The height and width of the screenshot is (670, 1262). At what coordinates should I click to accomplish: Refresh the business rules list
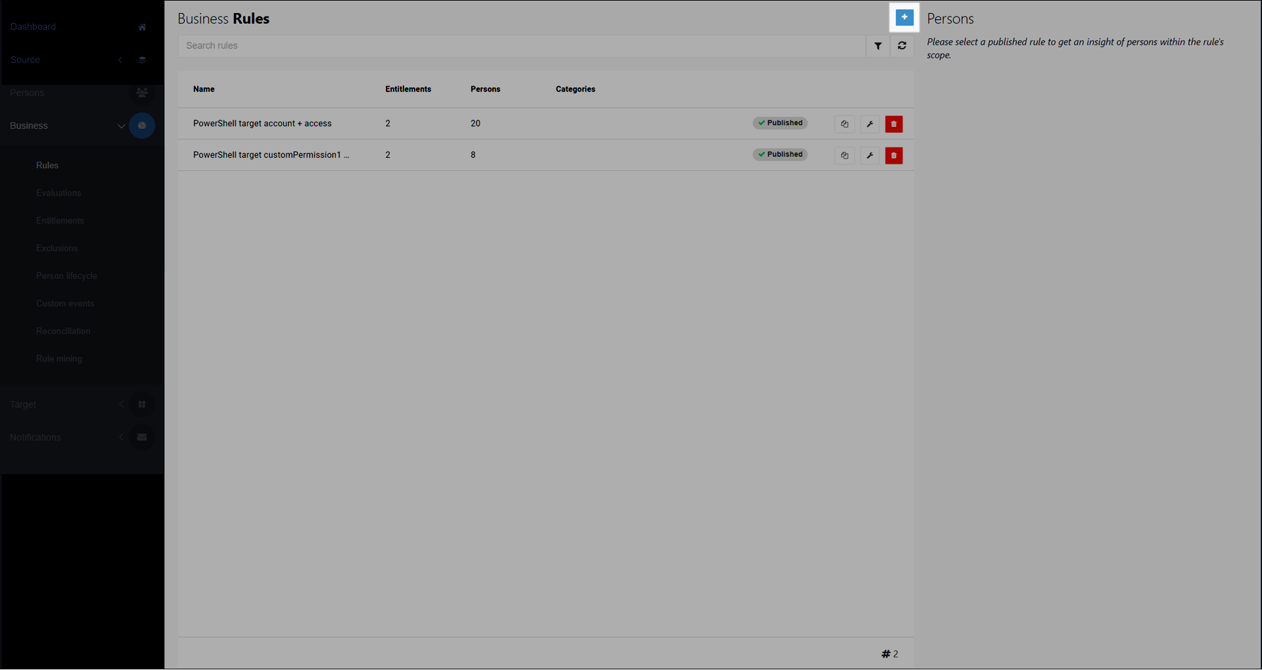(x=902, y=46)
